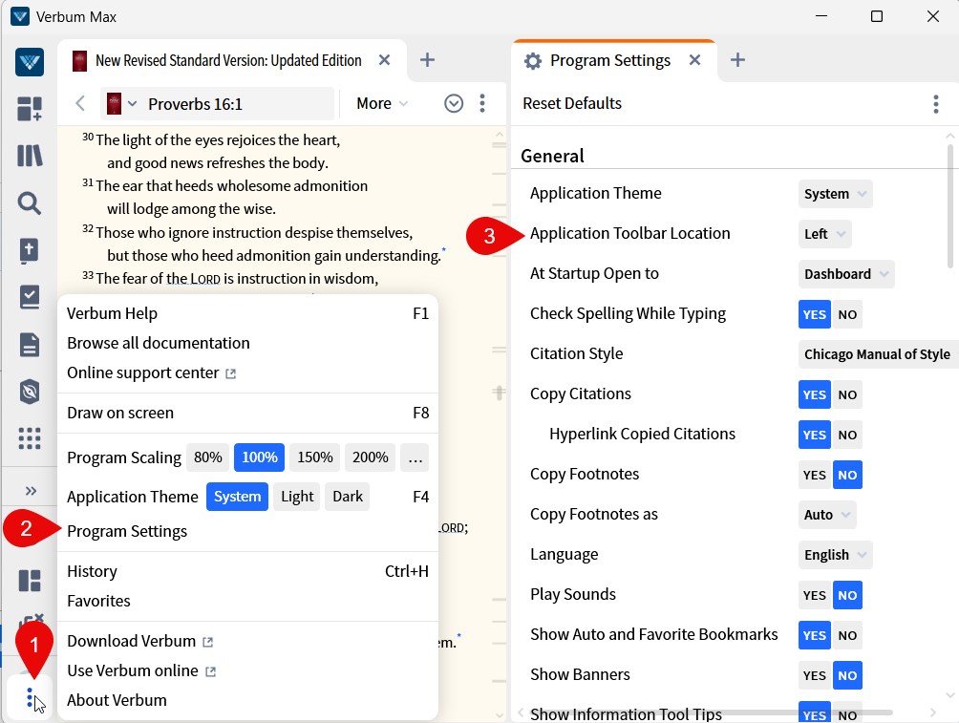This screenshot has height=723, width=959.
Task: Set Copy Citations to NO
Action: tap(847, 394)
